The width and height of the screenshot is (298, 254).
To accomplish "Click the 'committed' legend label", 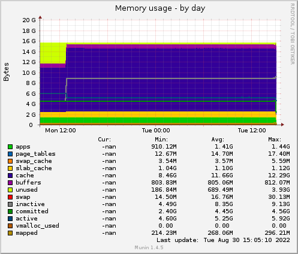I will (x=32, y=211).
